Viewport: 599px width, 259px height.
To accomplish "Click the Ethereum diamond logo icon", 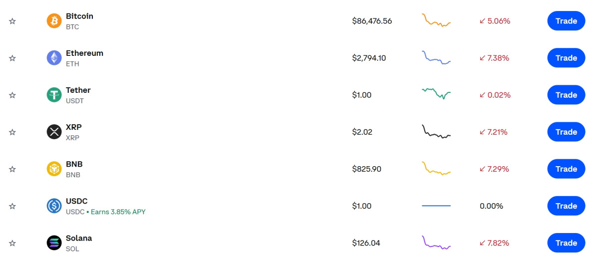I will [x=54, y=58].
